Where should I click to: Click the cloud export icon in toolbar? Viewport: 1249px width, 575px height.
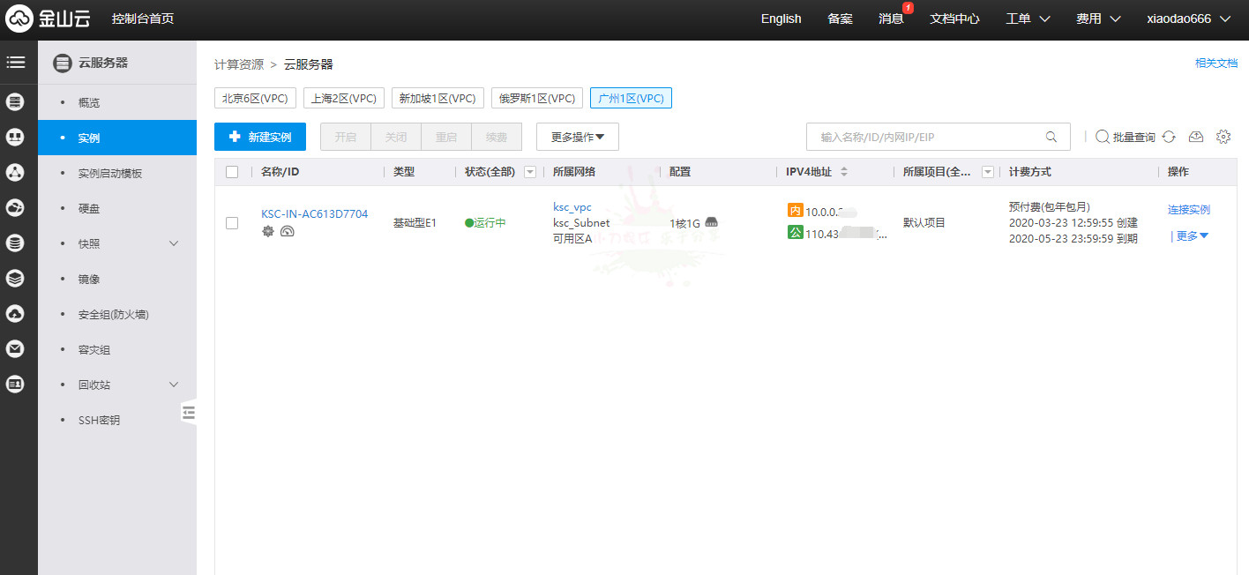[1196, 137]
